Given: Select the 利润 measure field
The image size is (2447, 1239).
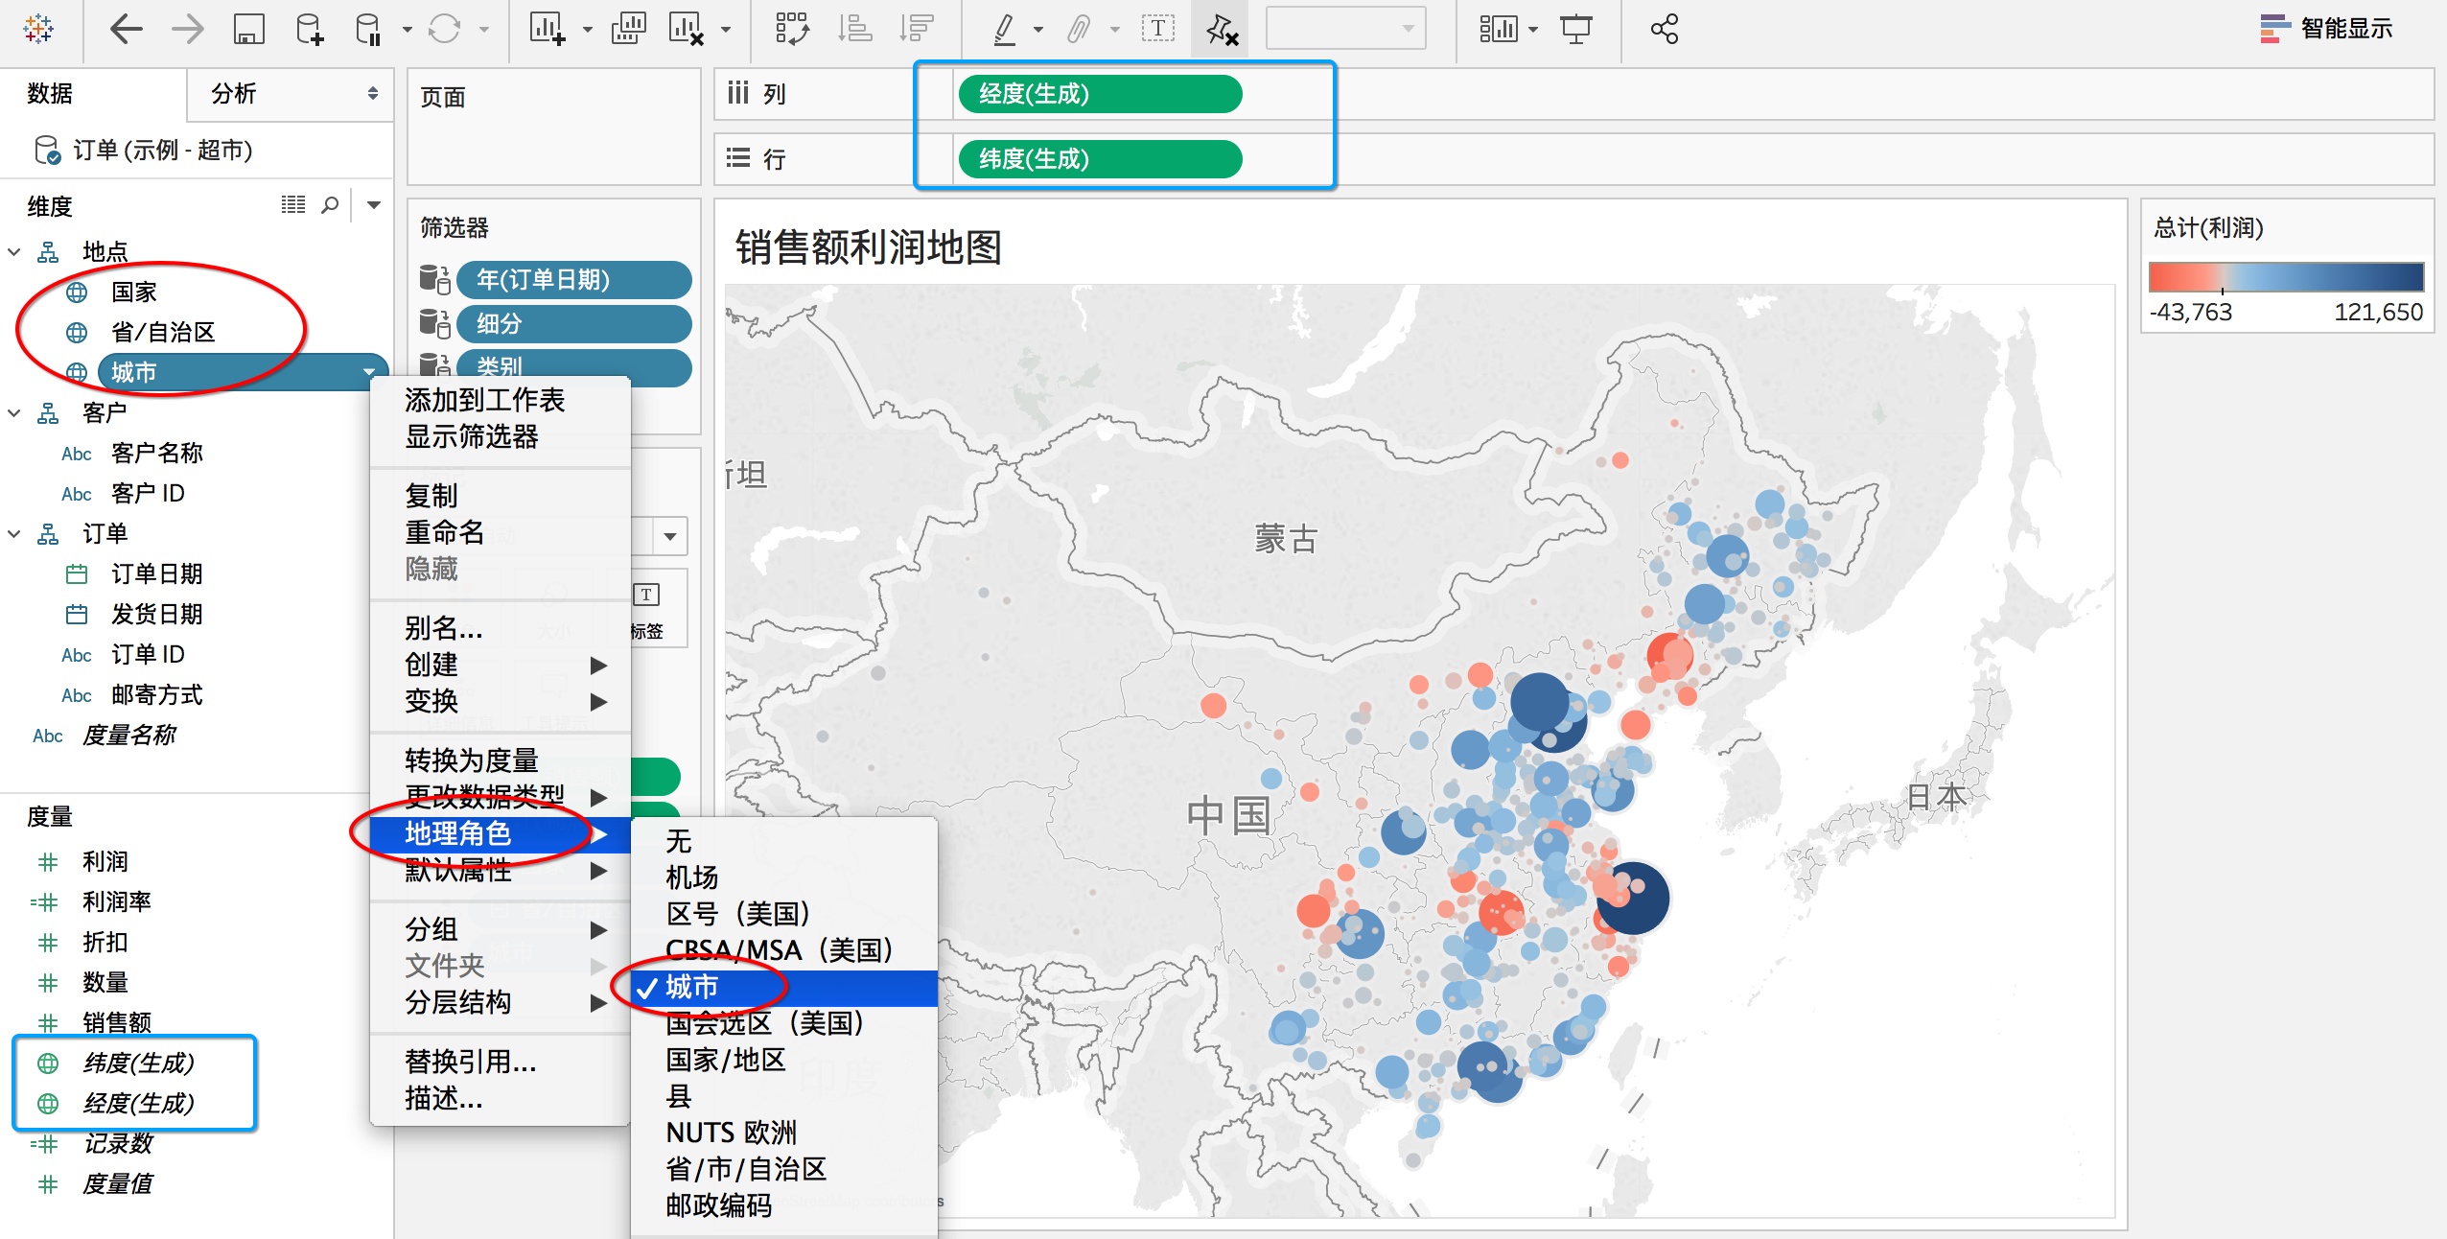Looking at the screenshot, I should 105,862.
